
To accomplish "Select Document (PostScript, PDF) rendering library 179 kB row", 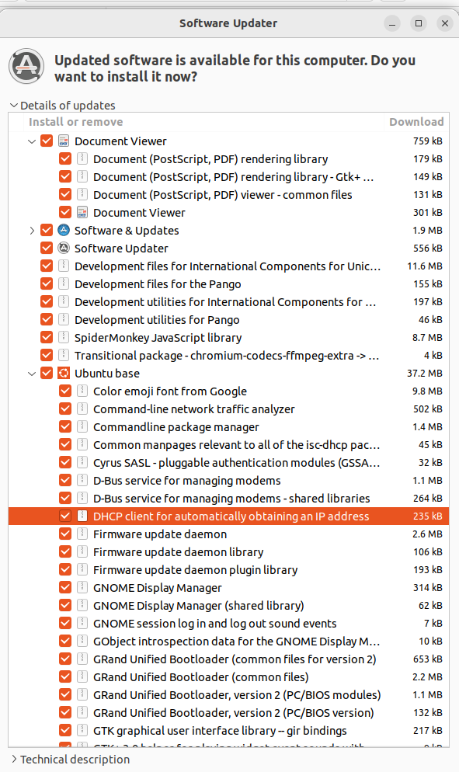I will click(x=228, y=159).
